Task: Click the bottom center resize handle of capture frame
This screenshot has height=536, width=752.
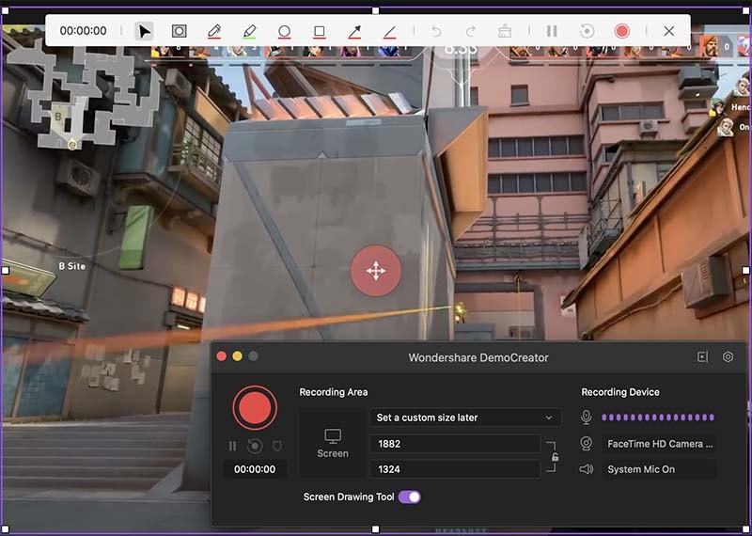Action: 375,529
